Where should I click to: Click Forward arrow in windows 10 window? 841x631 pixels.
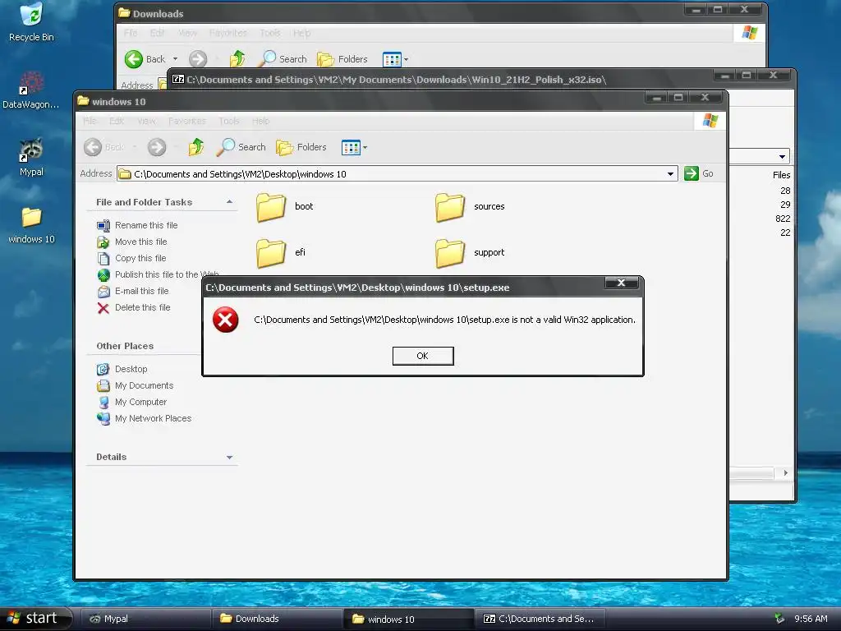(157, 147)
